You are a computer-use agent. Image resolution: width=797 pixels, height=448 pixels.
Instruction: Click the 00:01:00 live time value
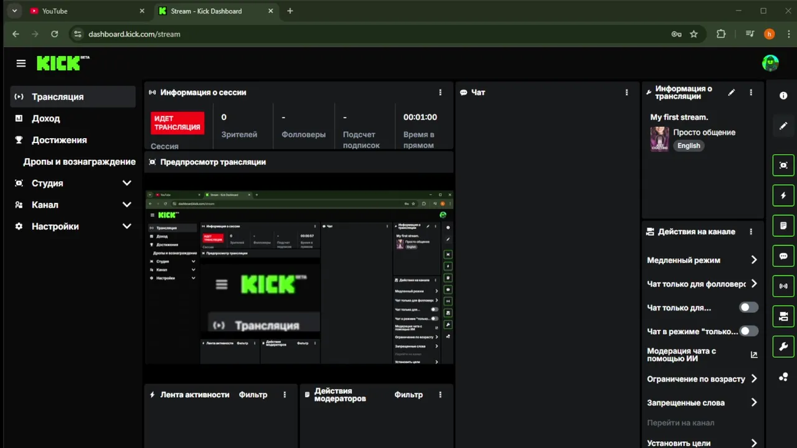coord(420,117)
